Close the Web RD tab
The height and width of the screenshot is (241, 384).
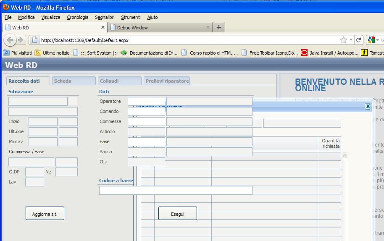[103, 27]
